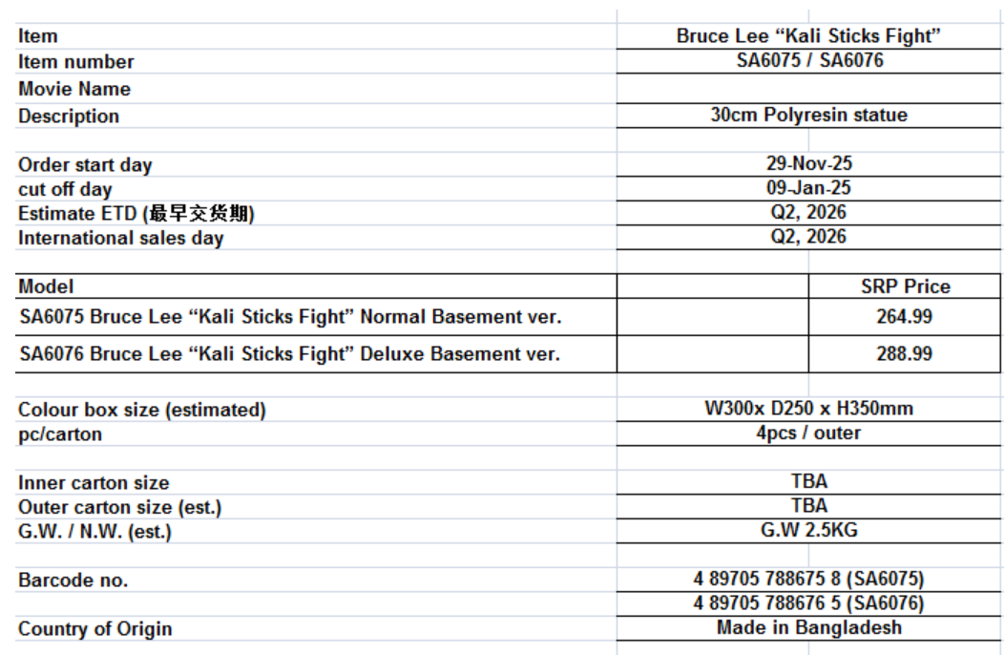The width and height of the screenshot is (1005, 655).
Task: Click the 264.99 price cell
Action: point(905,316)
